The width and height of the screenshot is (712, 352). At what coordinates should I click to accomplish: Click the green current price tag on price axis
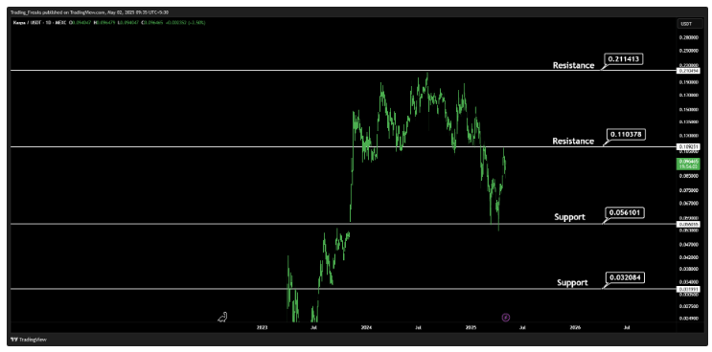coord(688,164)
